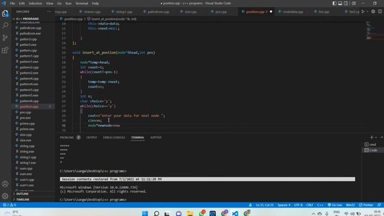Viewport: 384px width, 216px height.
Task: Change language mode via C++ status item
Action: click(x=320, y=205)
